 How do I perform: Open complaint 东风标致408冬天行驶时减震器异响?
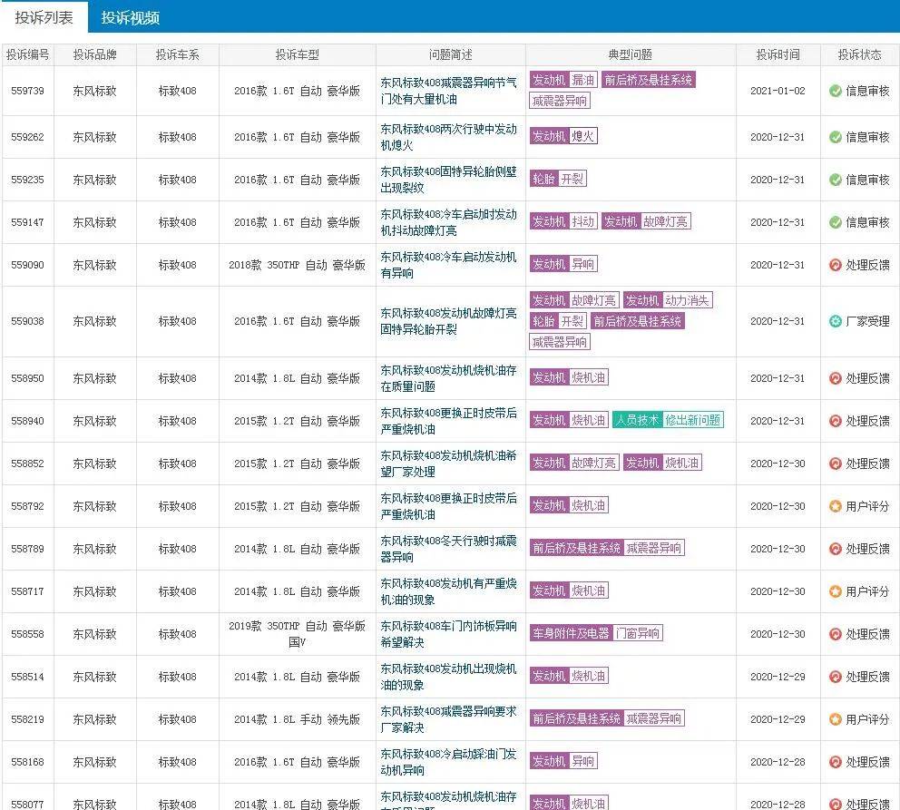coord(448,549)
